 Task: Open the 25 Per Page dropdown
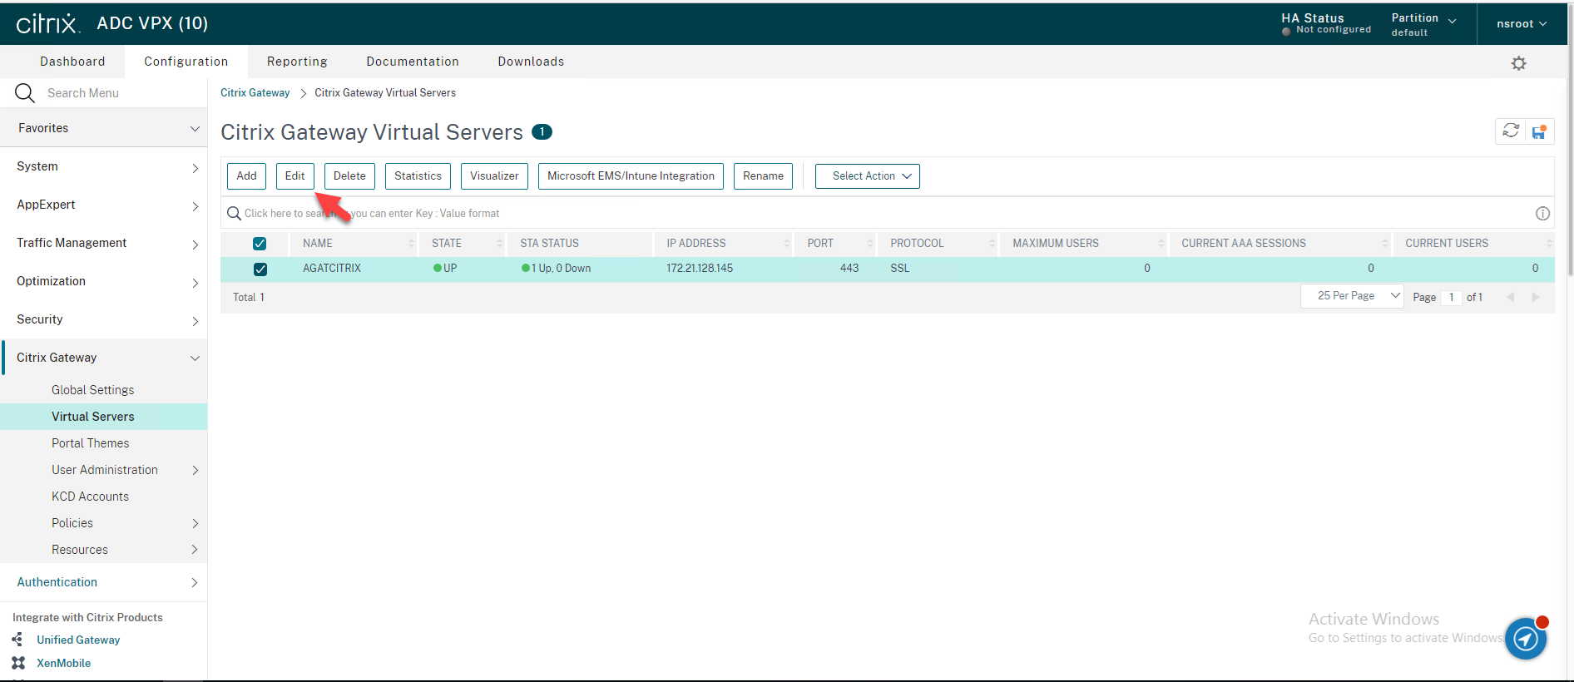[1352, 296]
